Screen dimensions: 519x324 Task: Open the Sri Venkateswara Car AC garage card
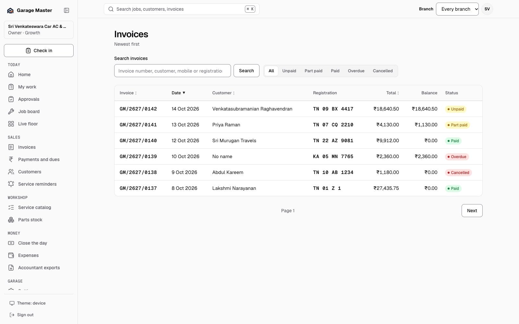click(x=39, y=29)
